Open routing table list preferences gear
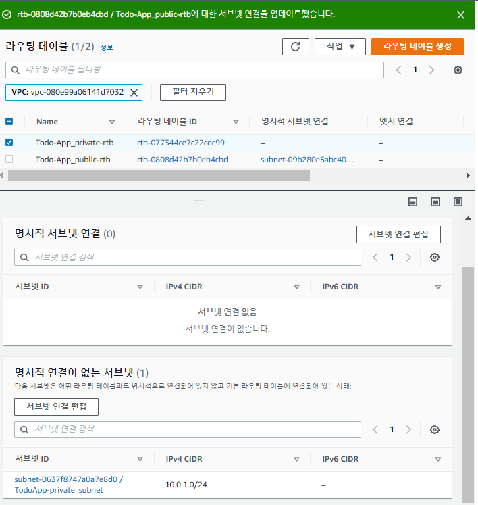478x505 pixels. click(x=458, y=70)
